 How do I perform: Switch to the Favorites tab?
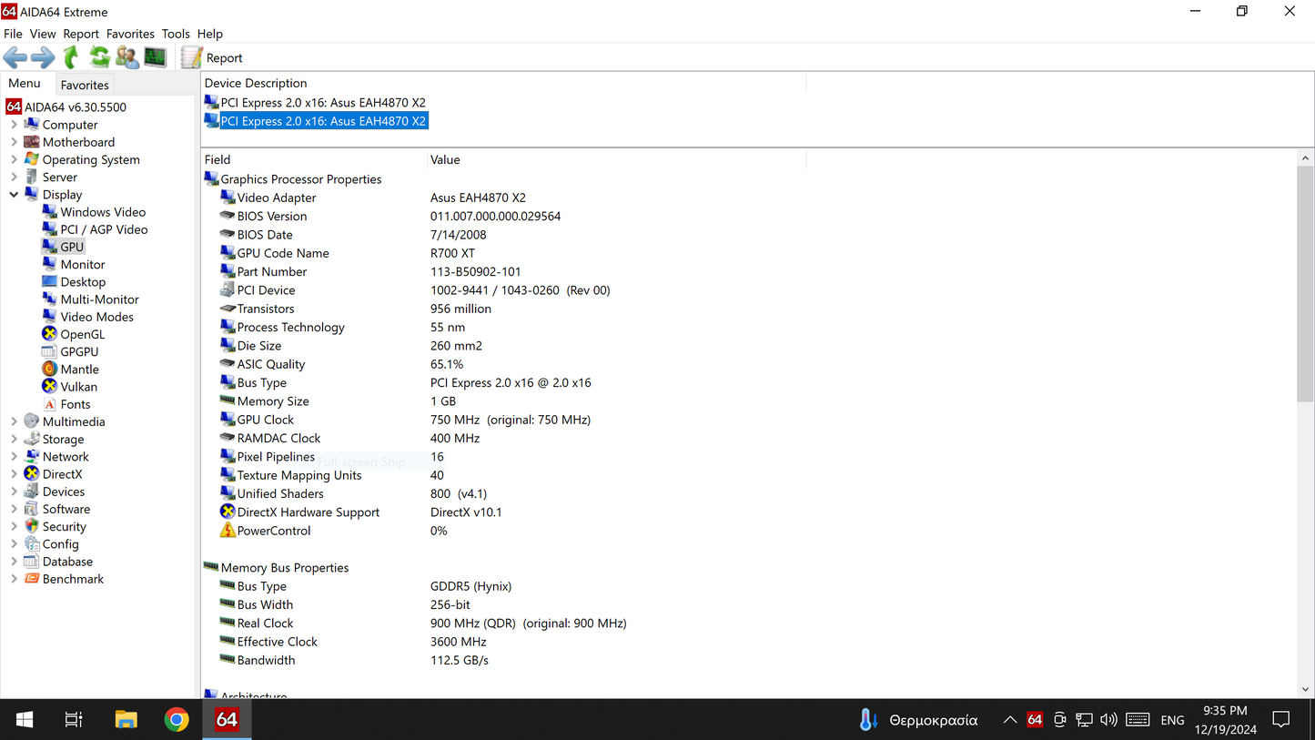pos(85,85)
